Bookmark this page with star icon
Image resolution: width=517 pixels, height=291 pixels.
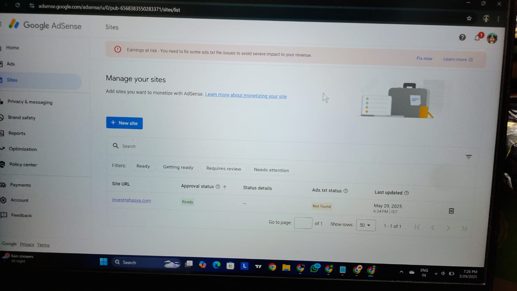[469, 18]
